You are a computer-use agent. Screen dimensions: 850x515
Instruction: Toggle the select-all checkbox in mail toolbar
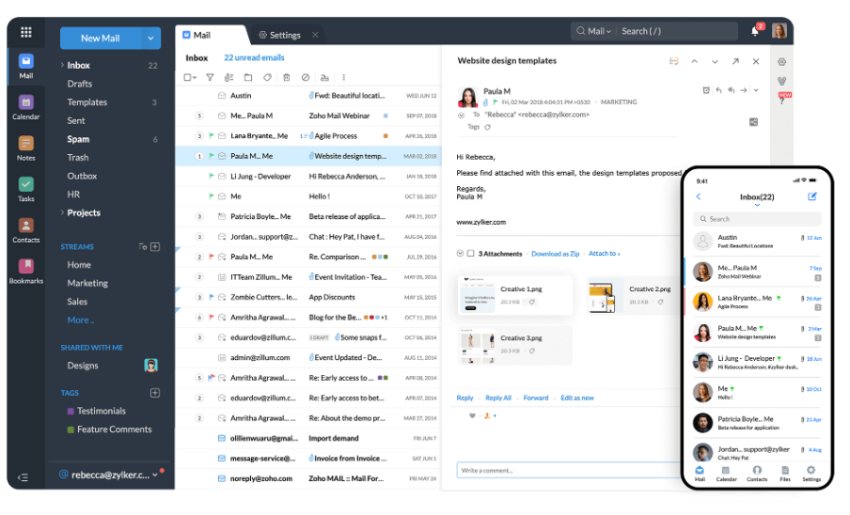point(187,77)
